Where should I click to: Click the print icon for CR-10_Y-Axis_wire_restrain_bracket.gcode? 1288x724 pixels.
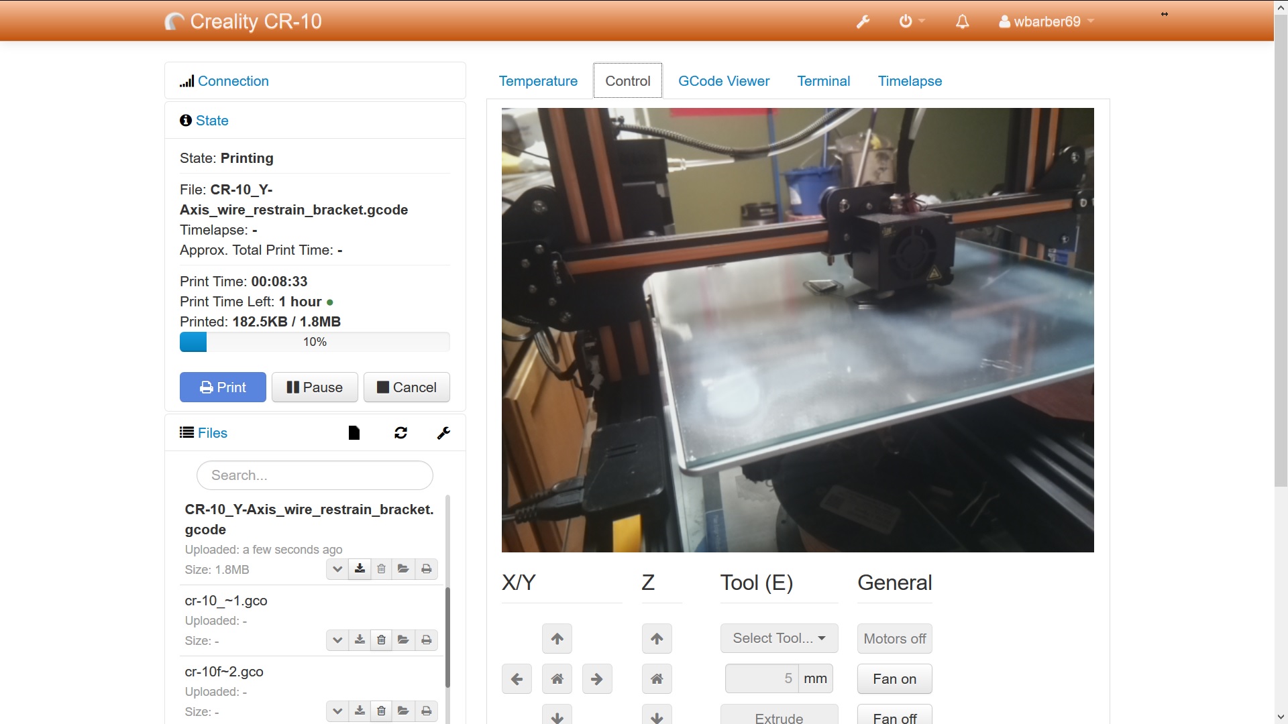(x=426, y=569)
